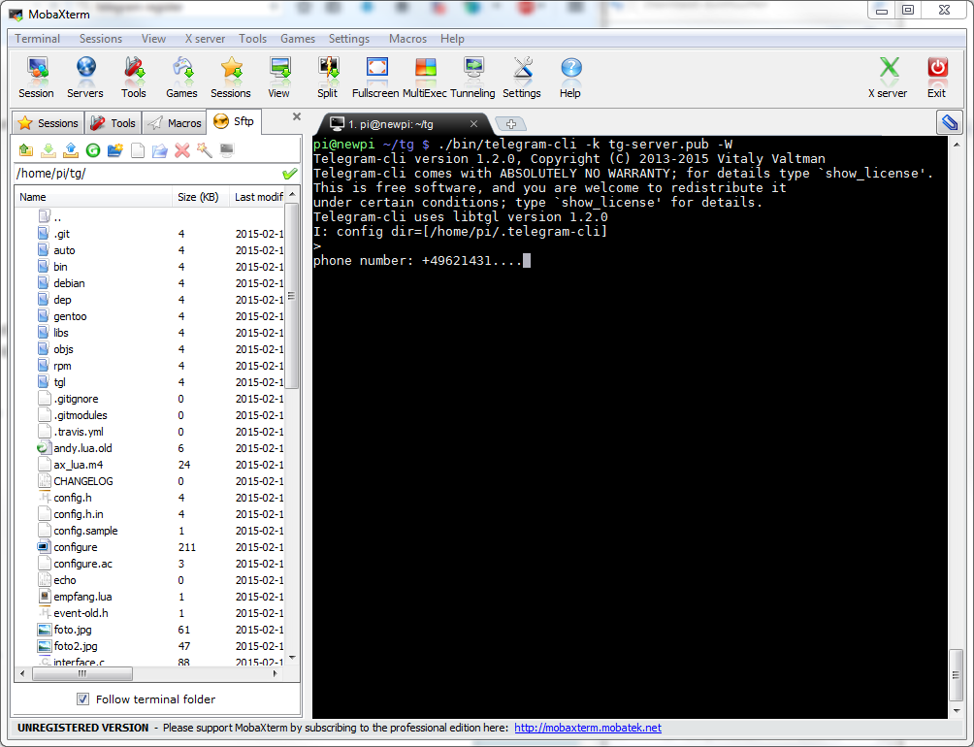Confirm path with green checkmark
974x747 pixels.
(289, 174)
